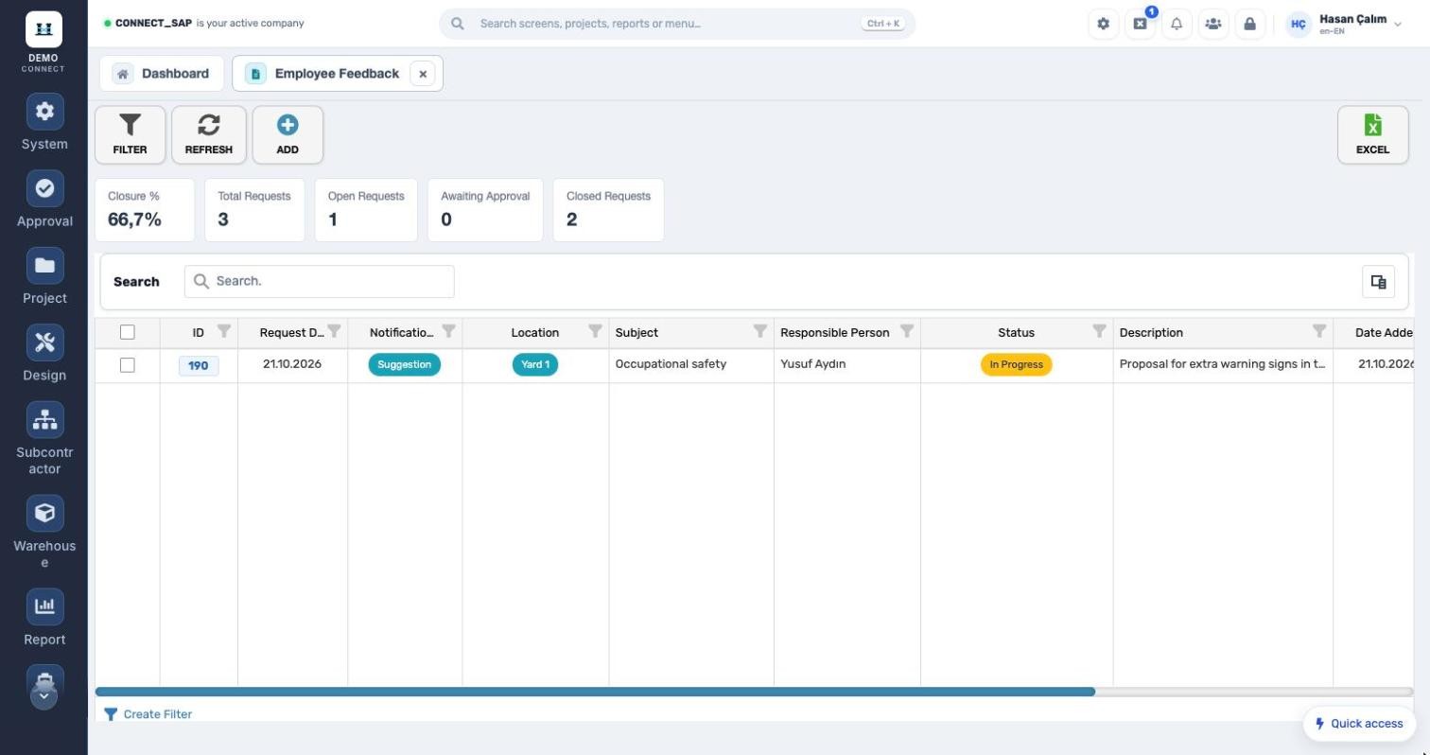
Task: Open the Project module in sidebar
Action: pos(44,276)
